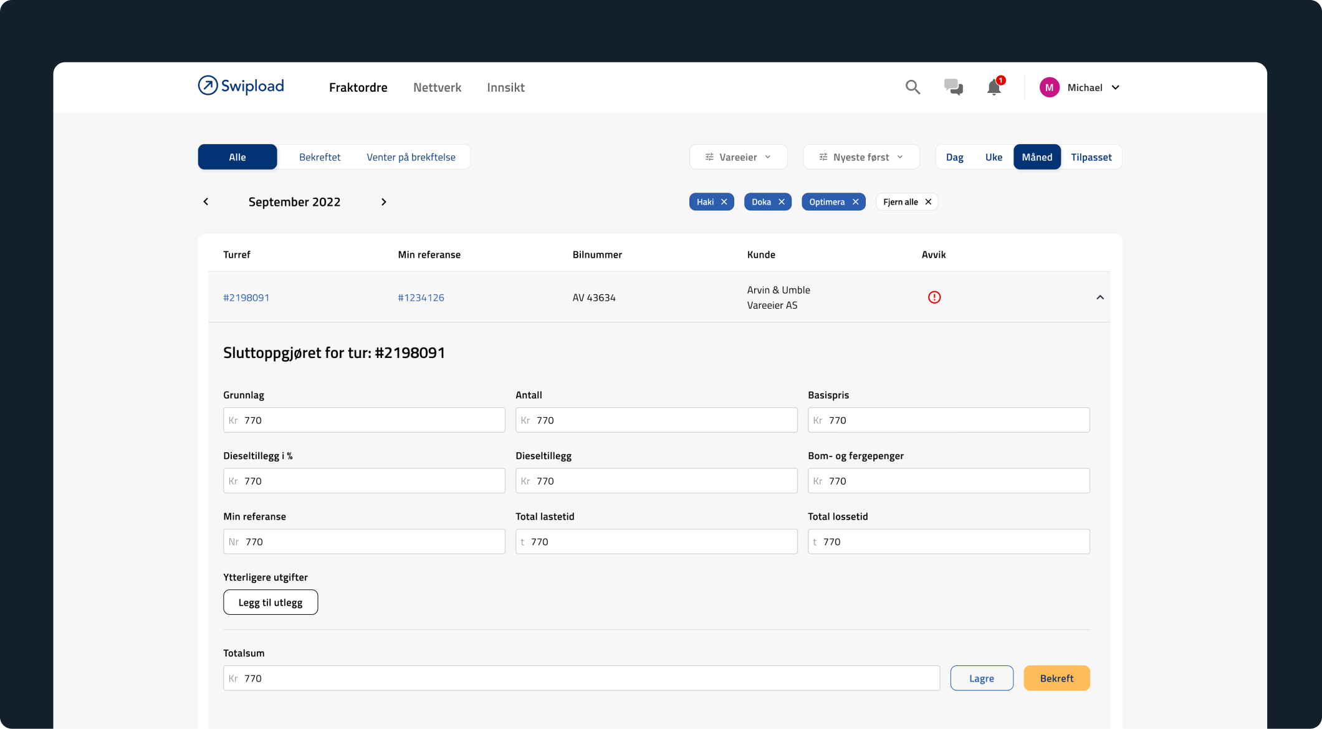Screen dimensions: 1322x729
Task: Click the Bilnummer column header
Action: click(x=597, y=254)
